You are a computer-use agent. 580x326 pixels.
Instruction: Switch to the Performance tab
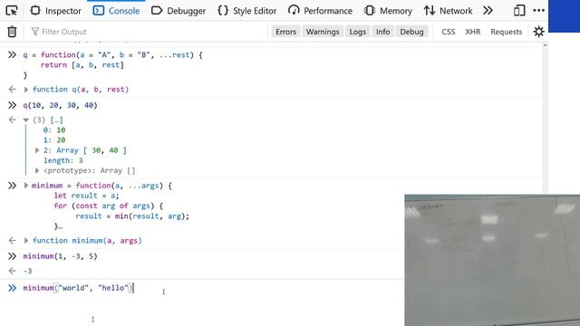click(320, 11)
